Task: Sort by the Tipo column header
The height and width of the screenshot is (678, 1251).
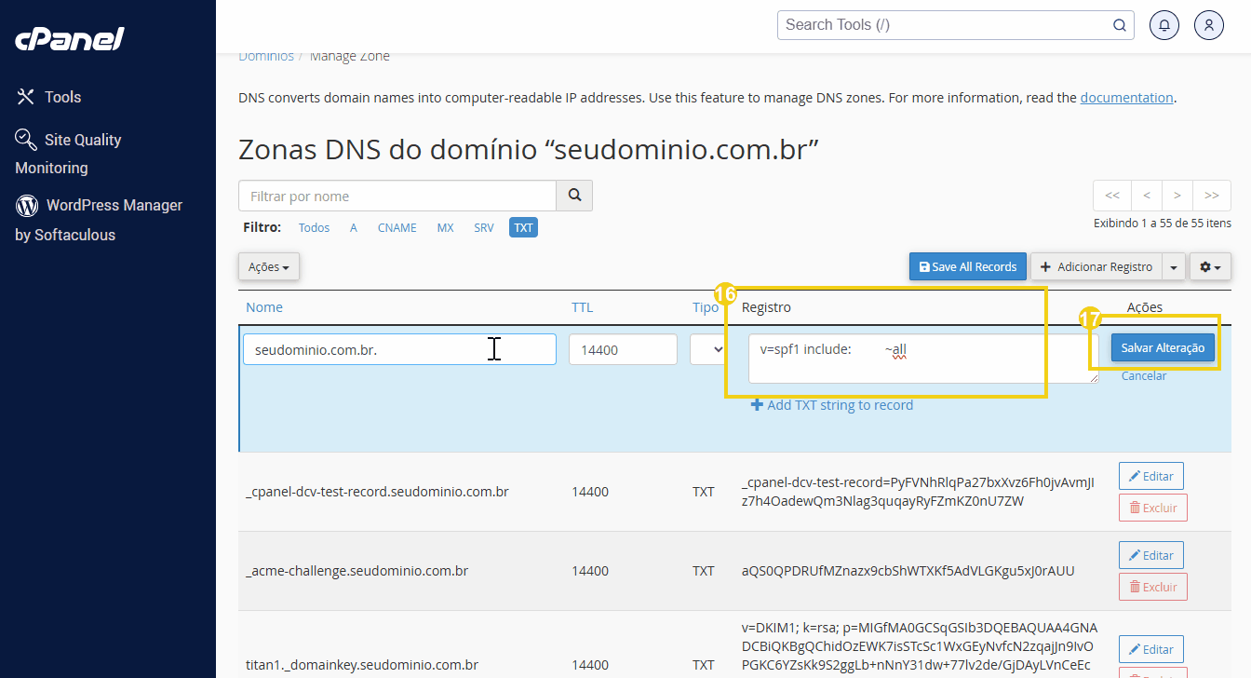Action: pos(705,307)
